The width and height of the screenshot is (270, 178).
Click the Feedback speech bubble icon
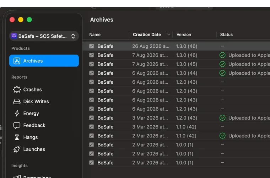(17, 126)
